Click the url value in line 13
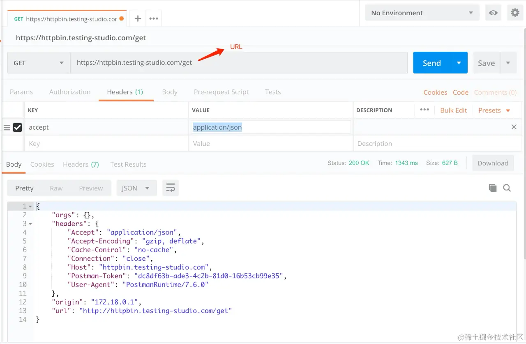 [156, 311]
